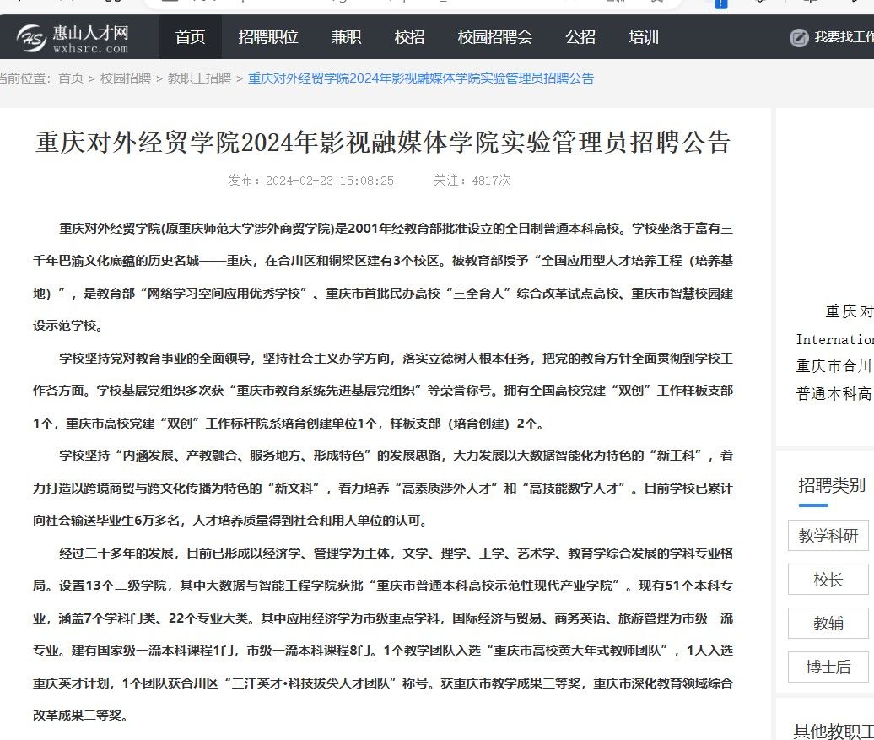Image resolution: width=874 pixels, height=740 pixels.
Task: Click the blue article title in the breadcrumb
Action: pyautogui.click(x=421, y=78)
